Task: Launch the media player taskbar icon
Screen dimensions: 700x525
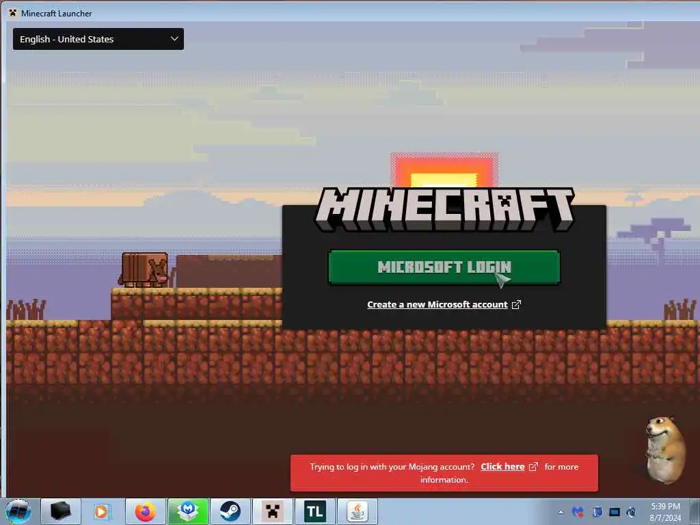Action: click(101, 511)
